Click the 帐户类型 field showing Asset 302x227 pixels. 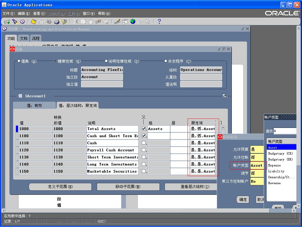(x=257, y=166)
